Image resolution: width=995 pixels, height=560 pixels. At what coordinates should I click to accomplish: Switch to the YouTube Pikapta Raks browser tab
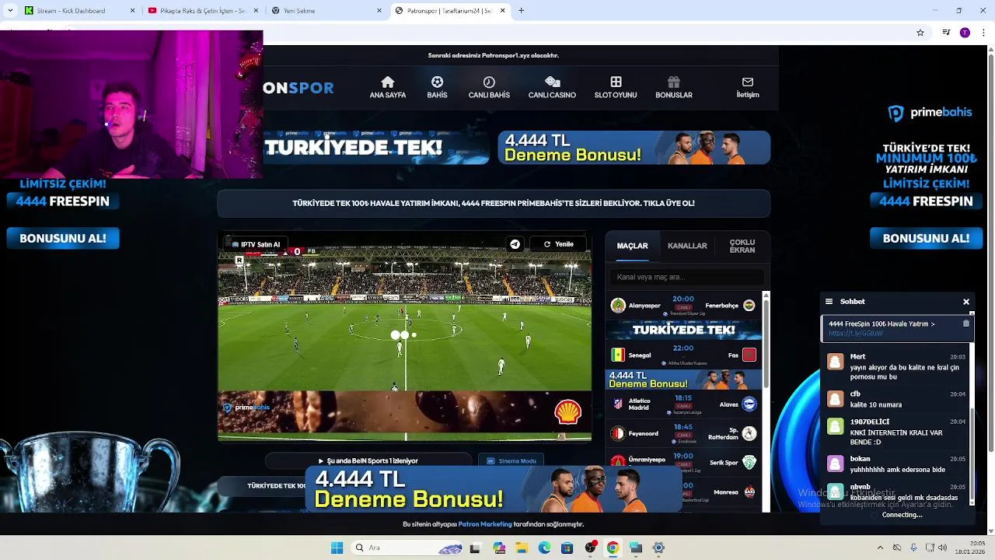coord(203,11)
